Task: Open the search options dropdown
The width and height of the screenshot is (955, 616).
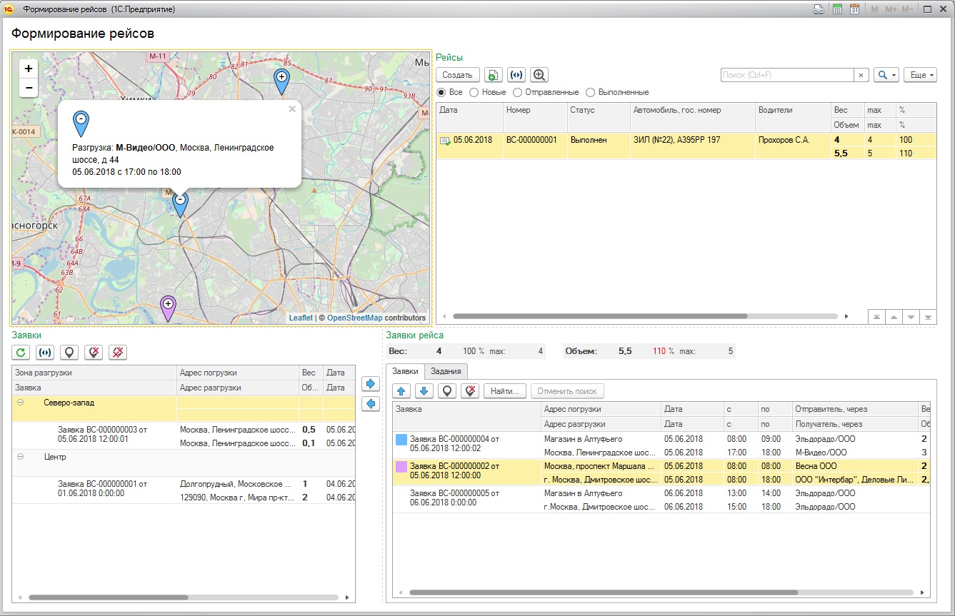Action: (886, 75)
